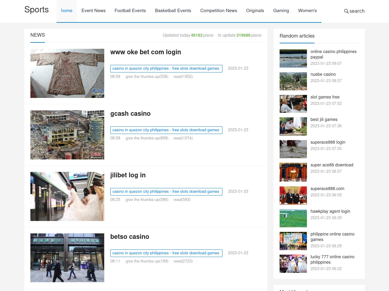
Task: Click time '08:59' on first article
Action: pyautogui.click(x=115, y=77)
